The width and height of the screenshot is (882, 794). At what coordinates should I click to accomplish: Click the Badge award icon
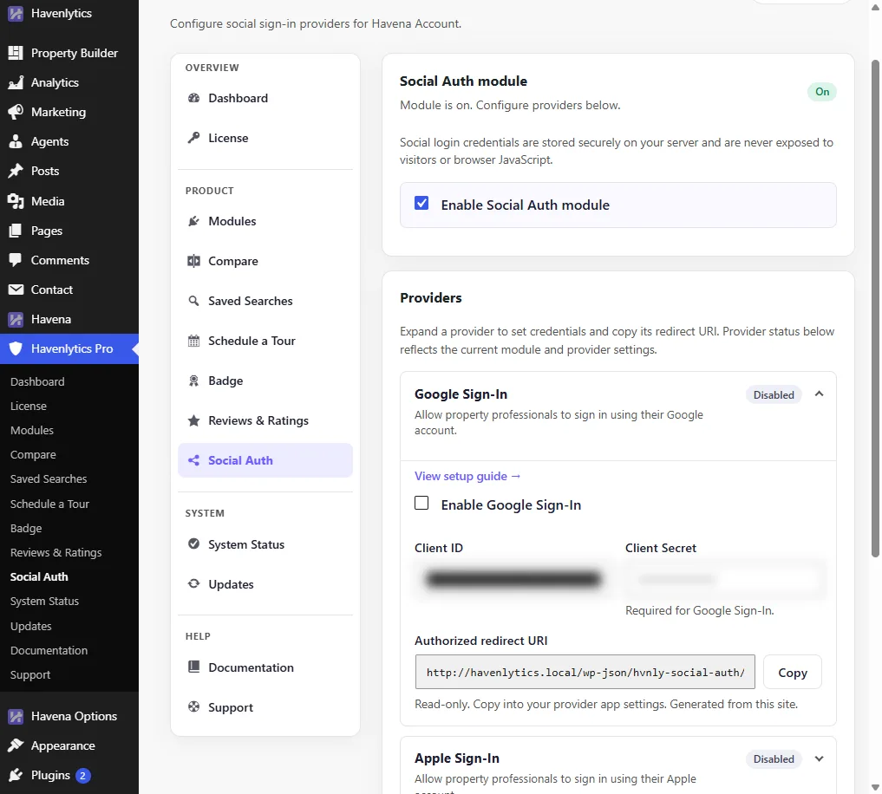coord(193,381)
